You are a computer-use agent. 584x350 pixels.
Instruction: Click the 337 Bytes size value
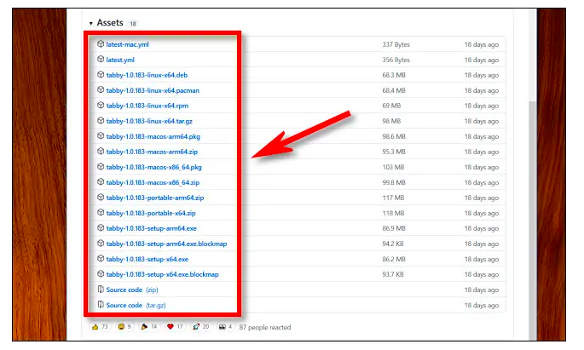coord(396,44)
